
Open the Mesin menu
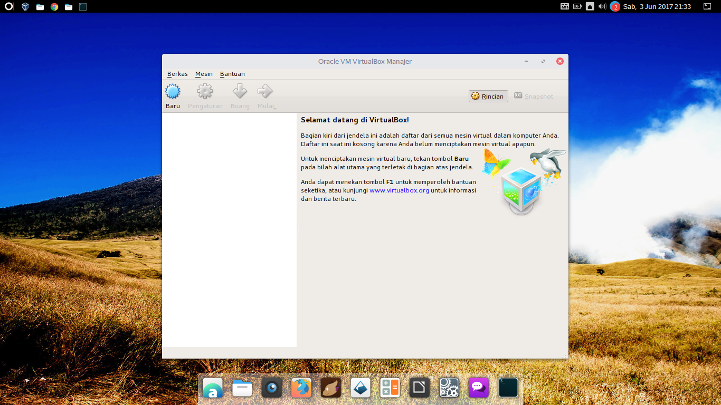coord(204,74)
